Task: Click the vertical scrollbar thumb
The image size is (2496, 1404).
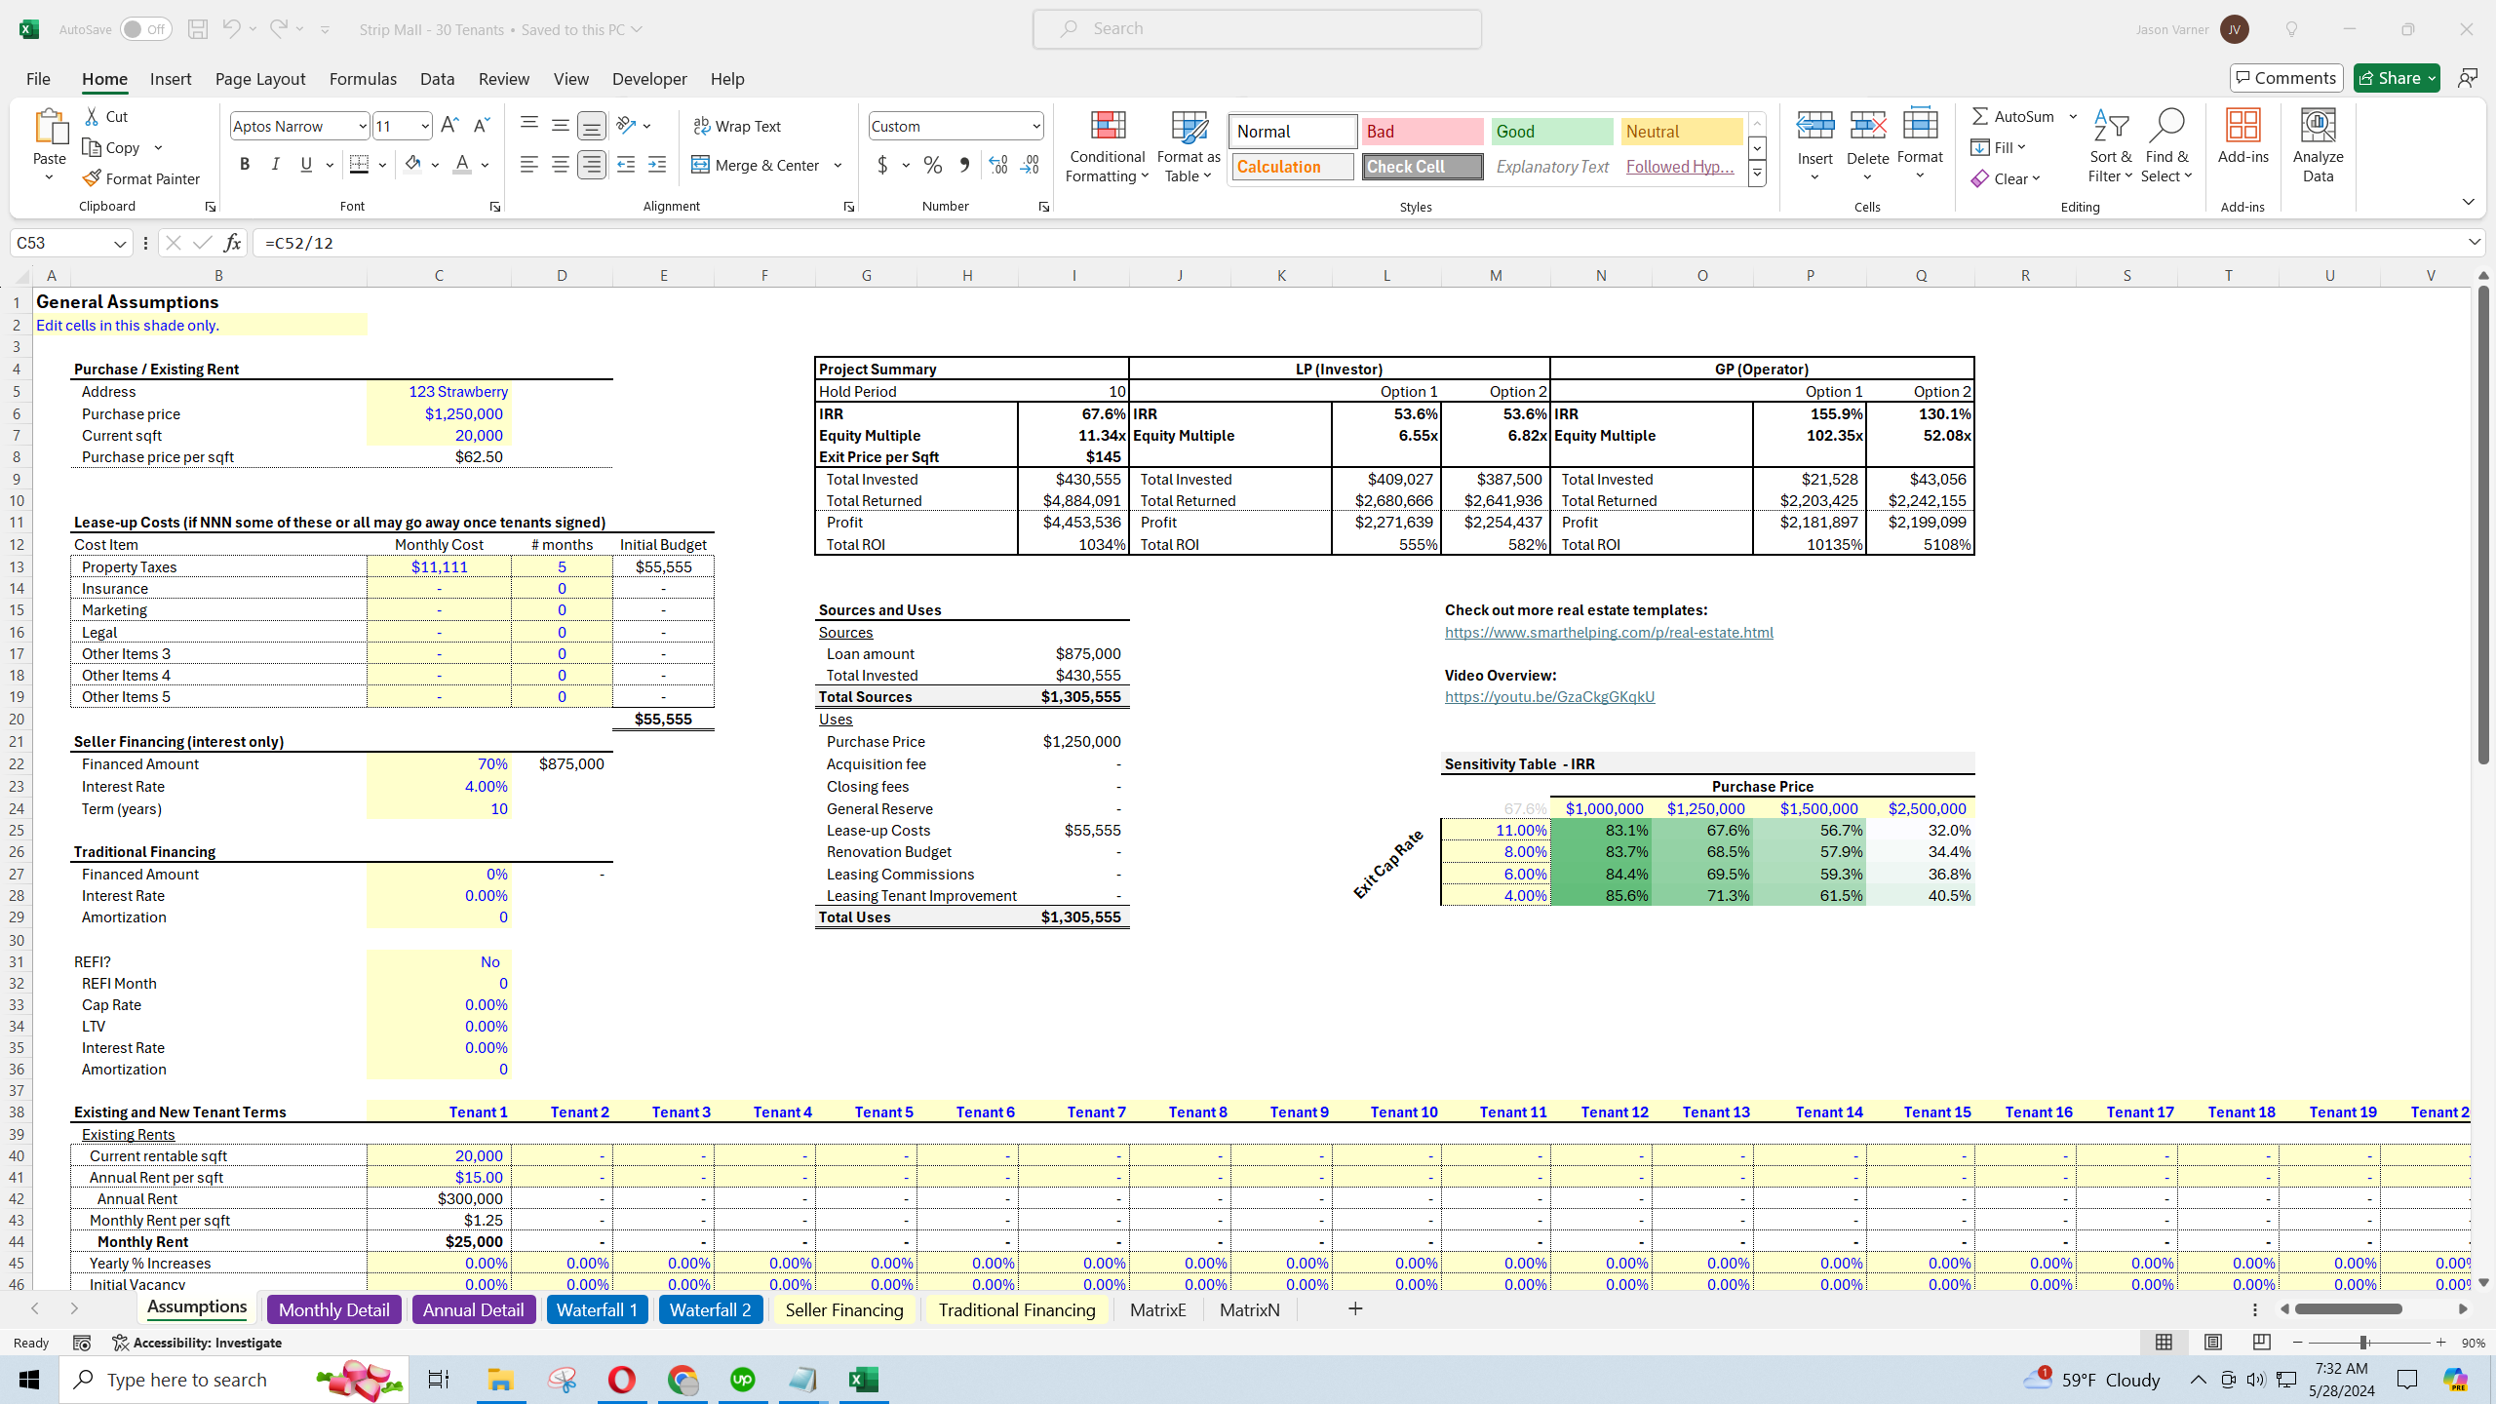Action: [x=2483, y=524]
